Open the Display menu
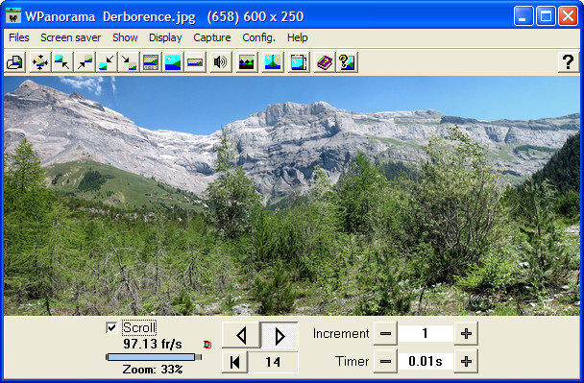 point(165,37)
